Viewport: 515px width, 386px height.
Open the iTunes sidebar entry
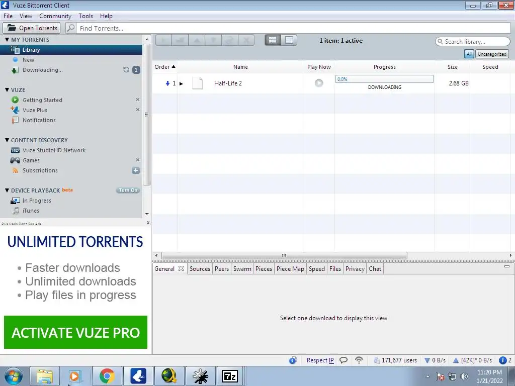[x=31, y=211]
